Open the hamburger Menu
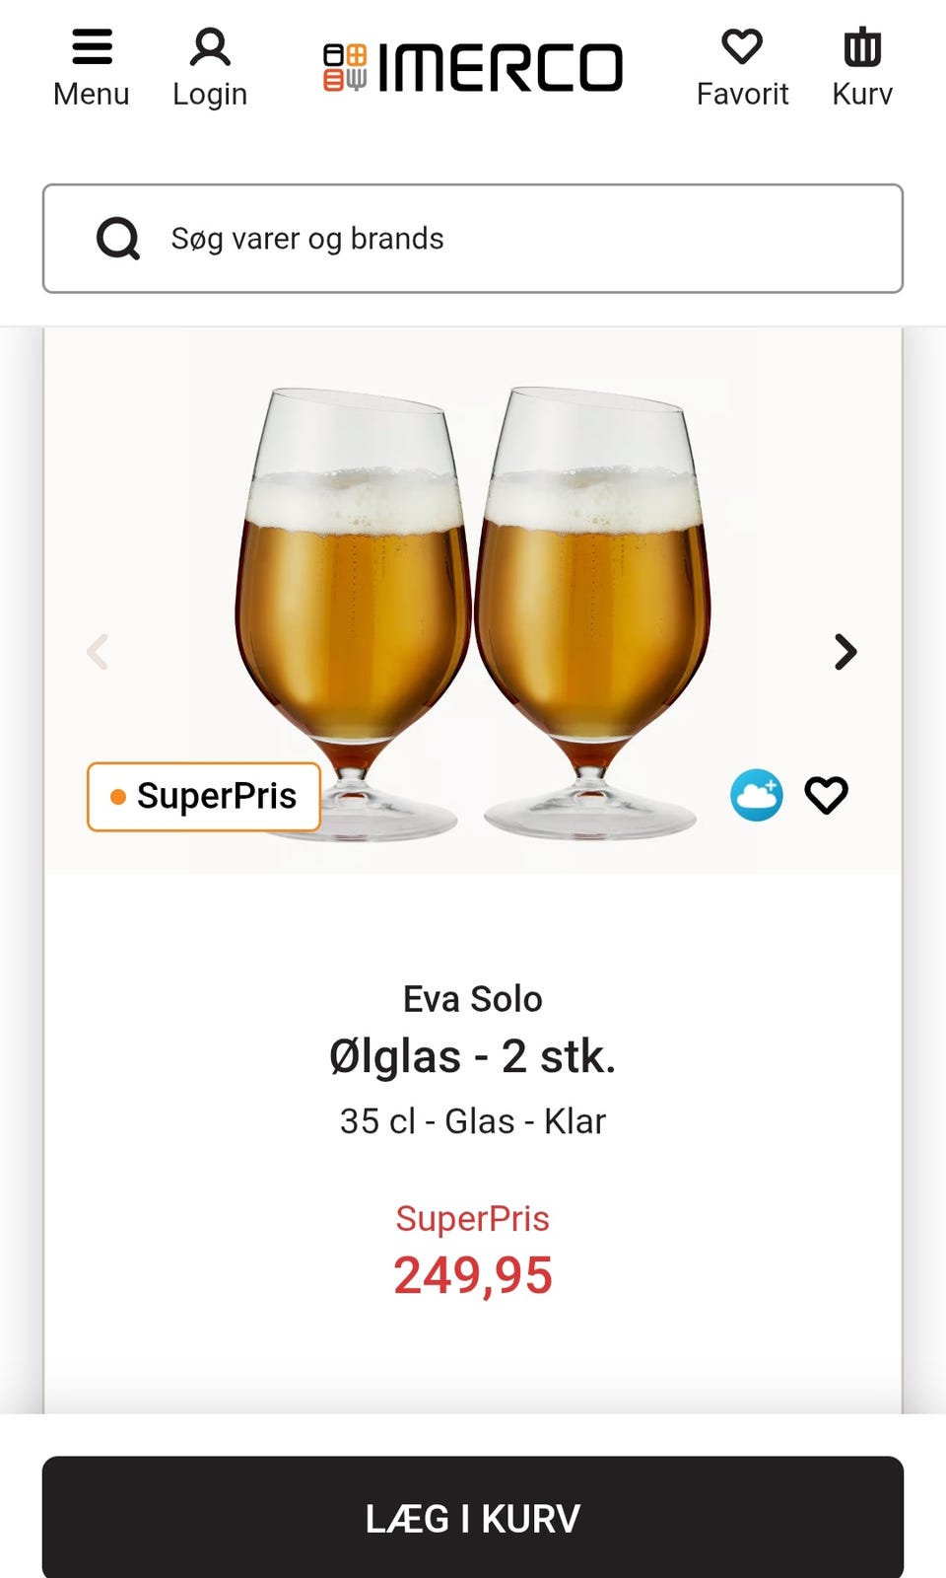This screenshot has height=1578, width=946. tap(91, 67)
